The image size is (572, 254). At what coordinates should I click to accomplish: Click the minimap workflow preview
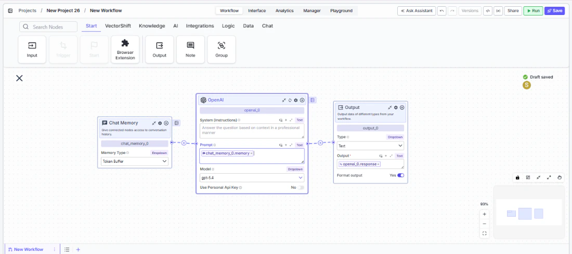coord(529,212)
